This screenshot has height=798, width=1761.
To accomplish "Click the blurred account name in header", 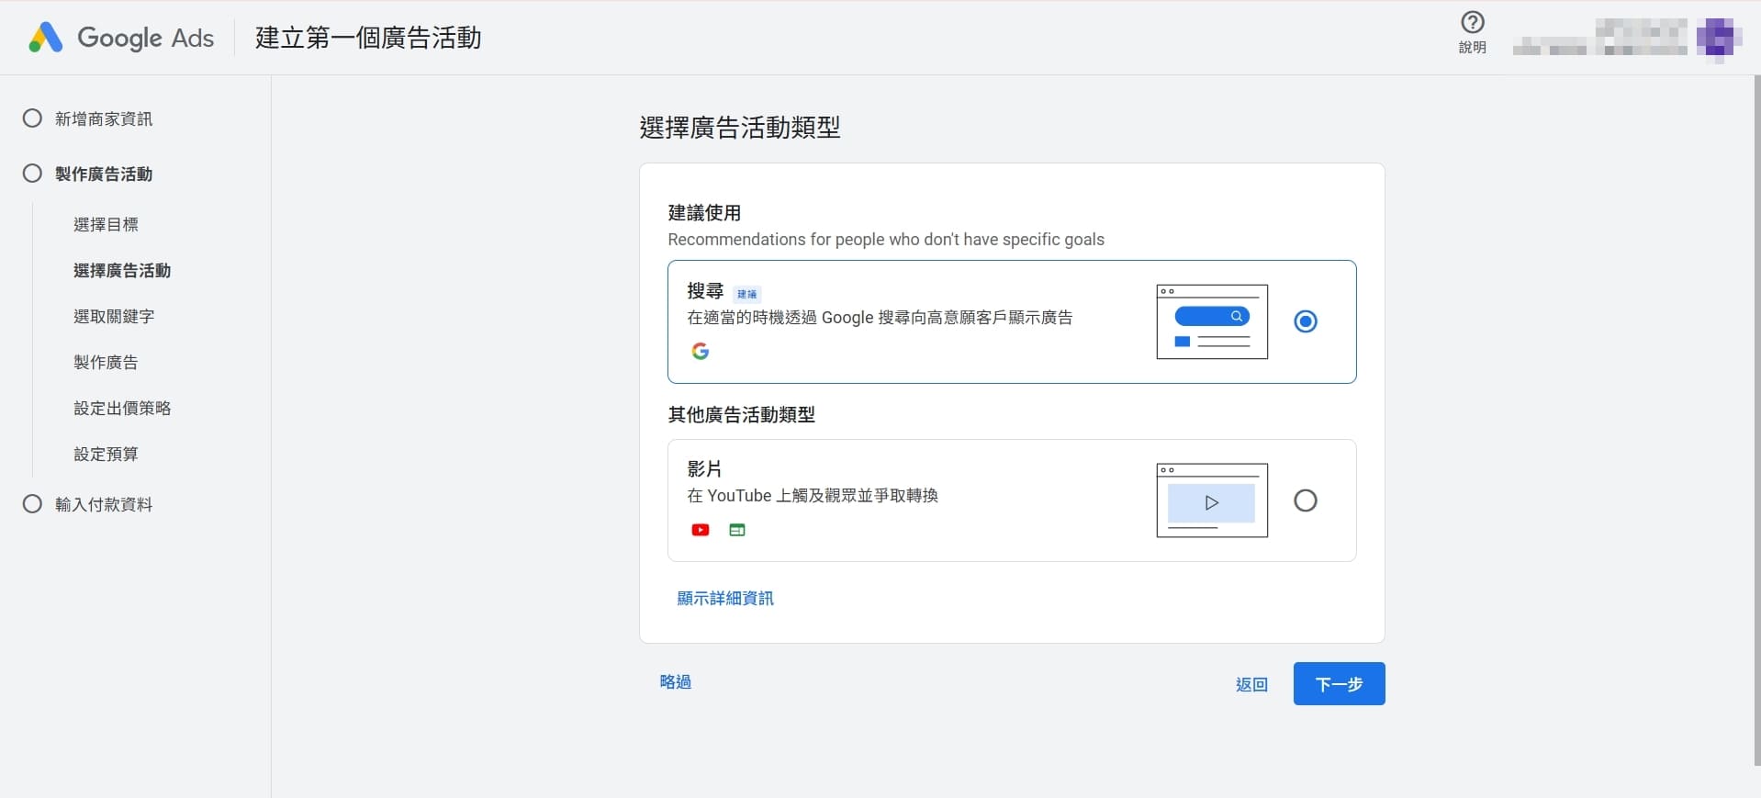I will coord(1599,38).
